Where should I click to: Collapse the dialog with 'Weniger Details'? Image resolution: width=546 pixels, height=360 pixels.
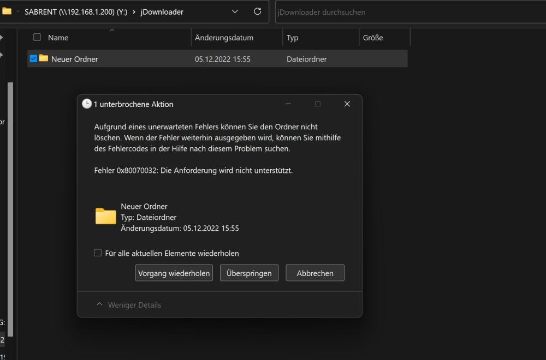pyautogui.click(x=128, y=305)
